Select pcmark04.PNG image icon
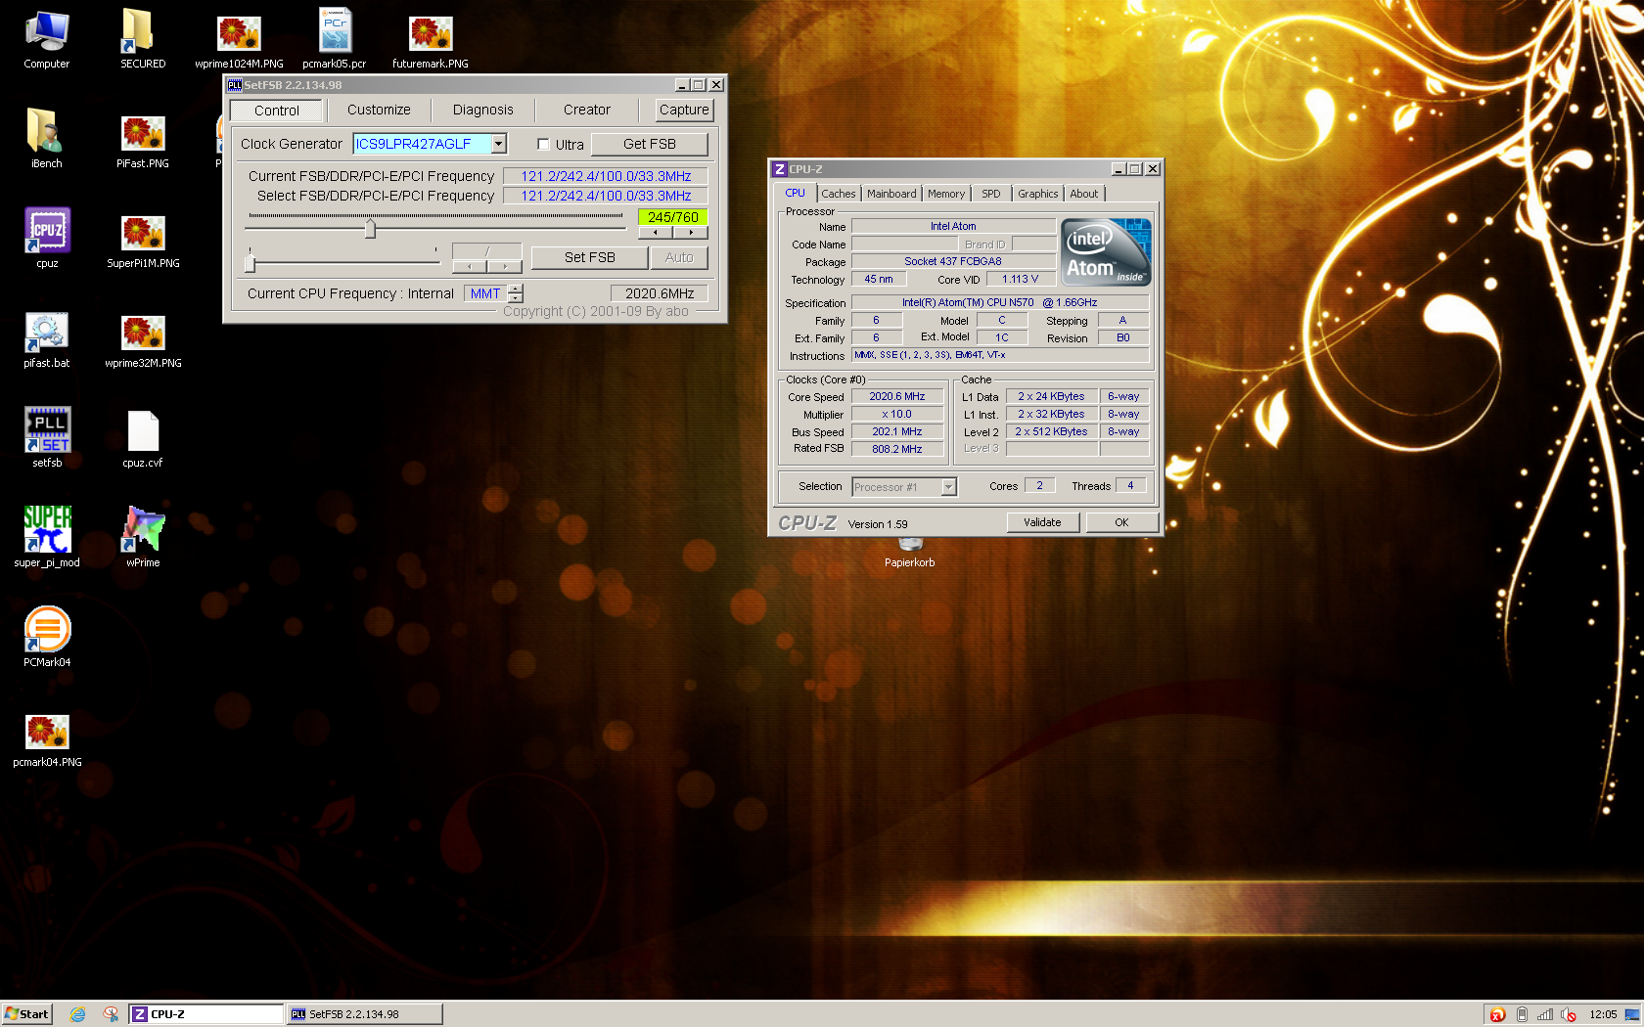The image size is (1644, 1027). (46, 738)
